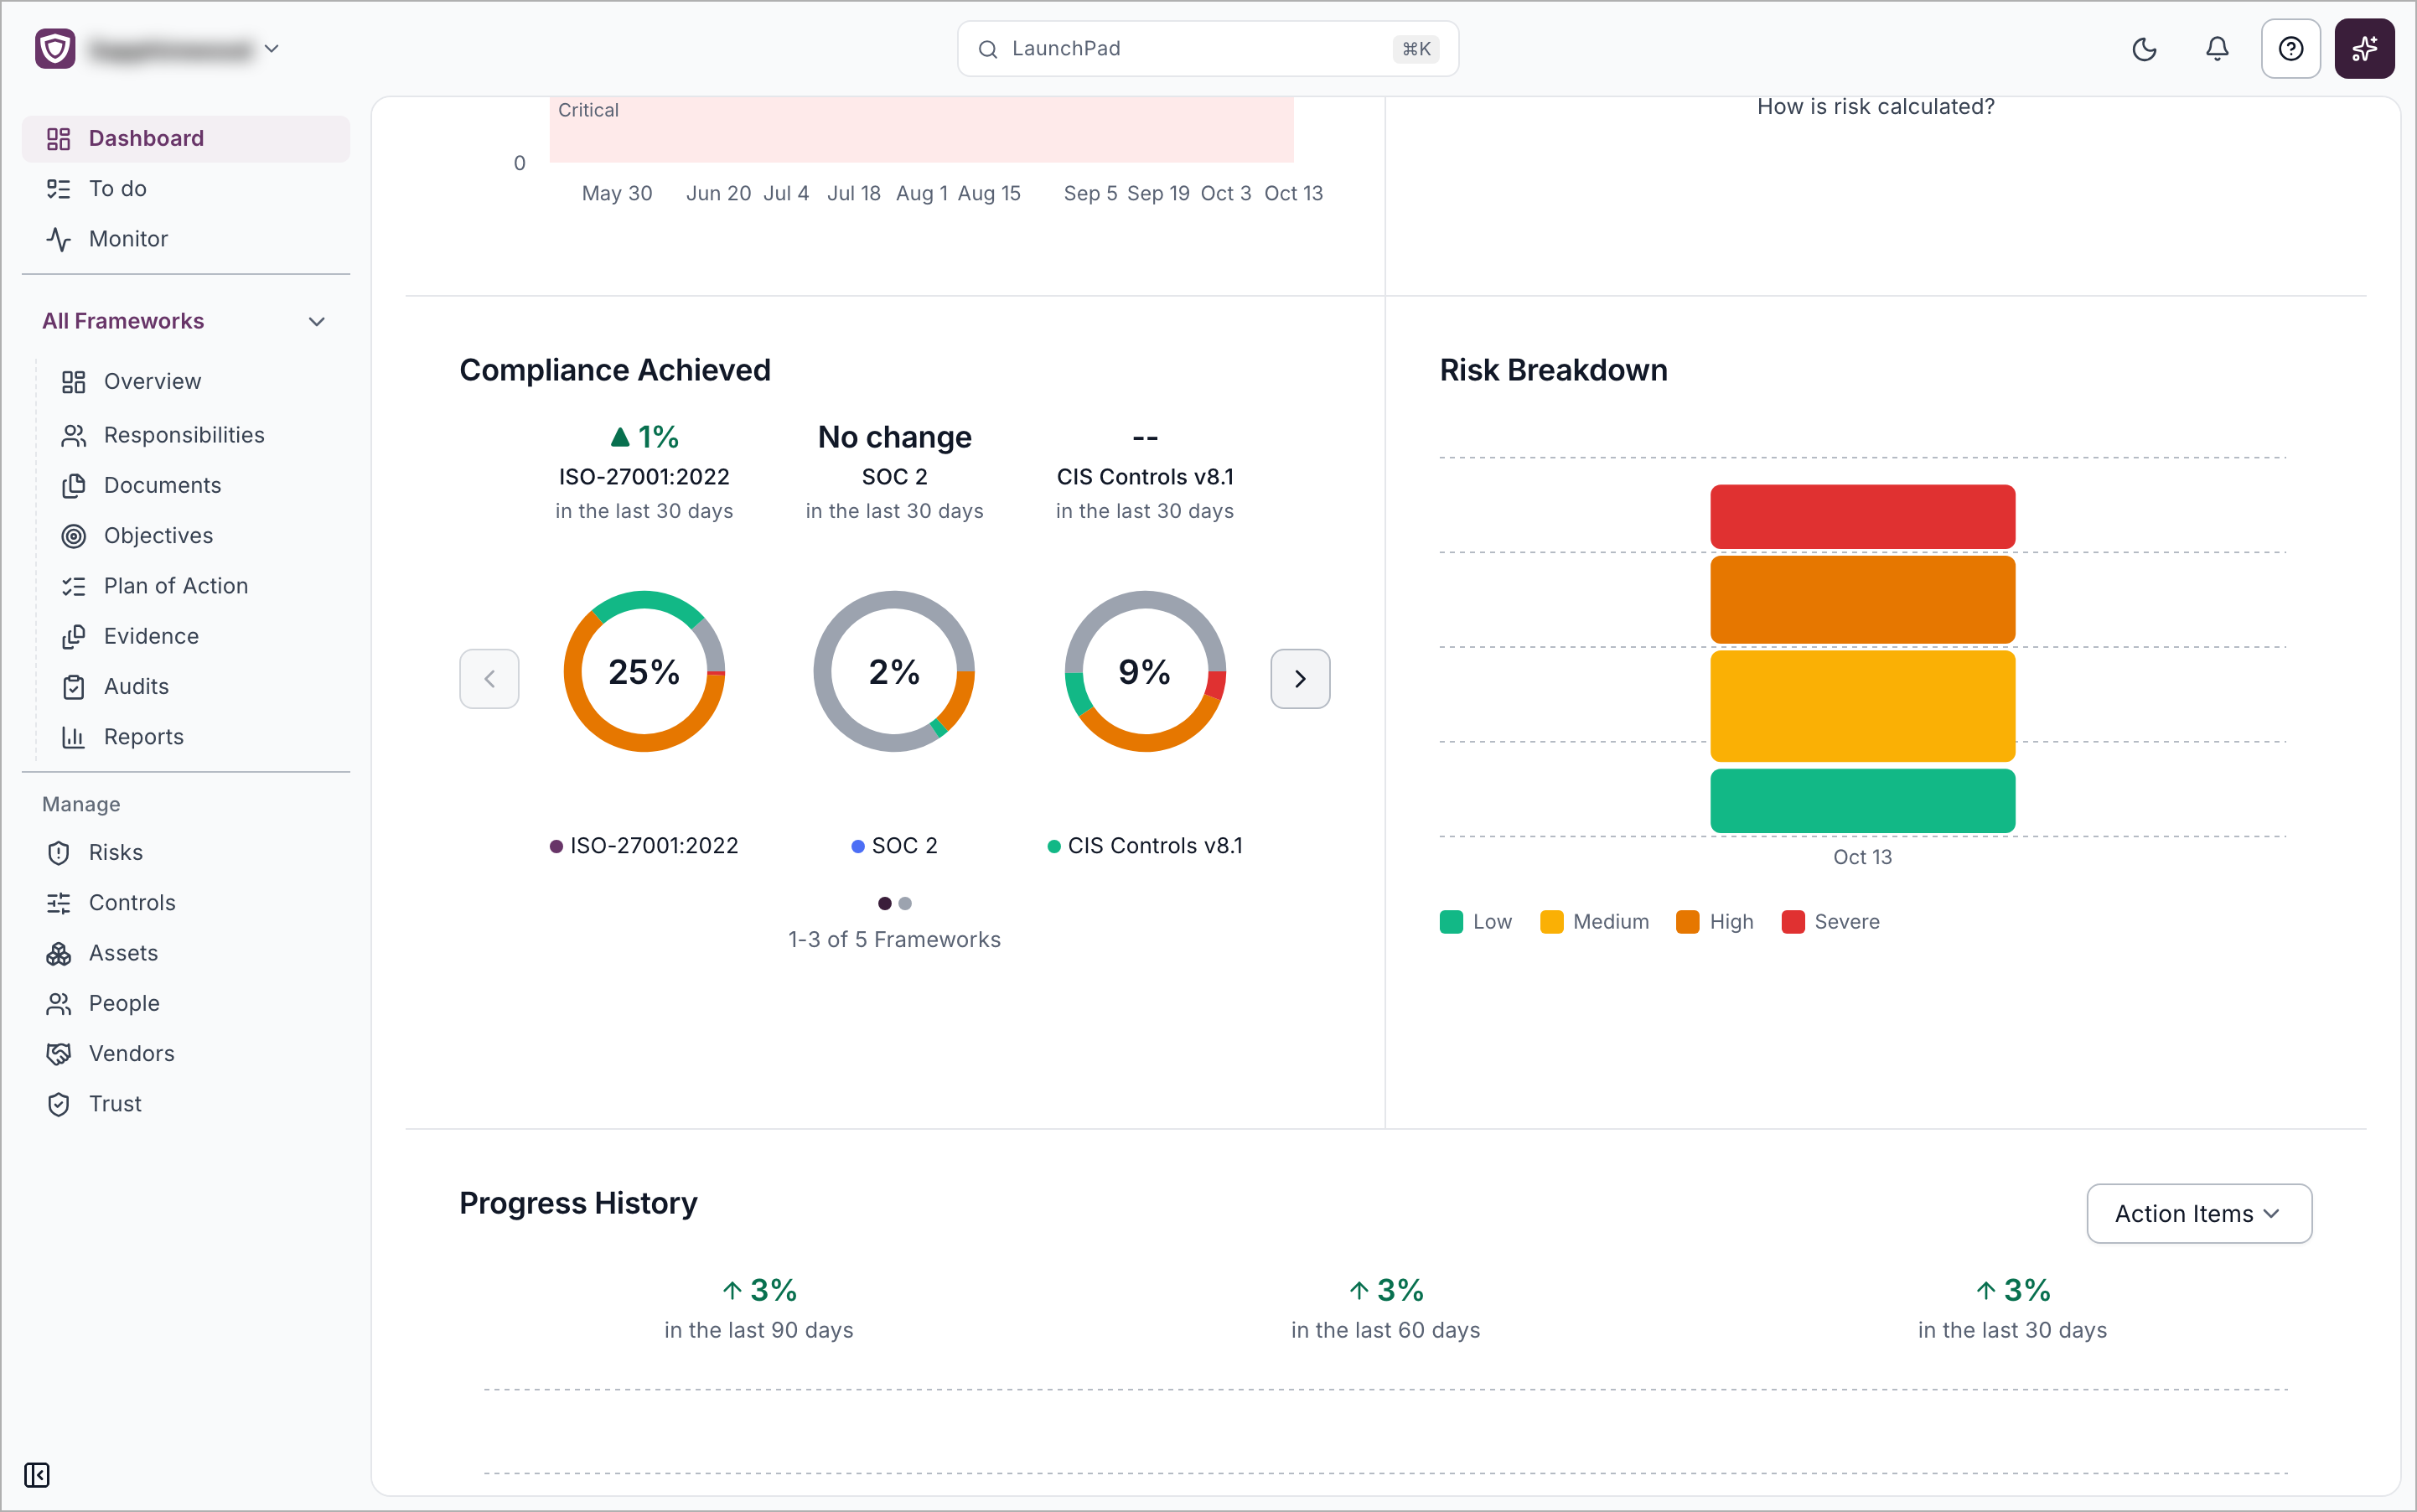The width and height of the screenshot is (2417, 1512).
Task: Click the Plan of Action checklist icon
Action: pos(74,586)
